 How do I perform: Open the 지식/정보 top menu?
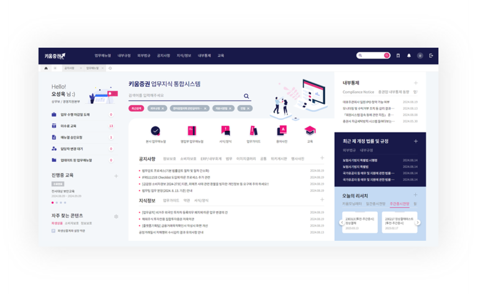[184, 56]
